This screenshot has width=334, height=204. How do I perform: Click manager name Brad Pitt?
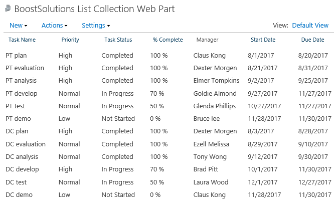tap(206, 169)
